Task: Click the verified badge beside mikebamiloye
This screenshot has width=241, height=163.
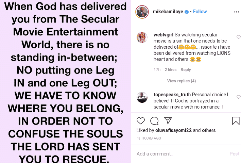Action: [x=186, y=12]
